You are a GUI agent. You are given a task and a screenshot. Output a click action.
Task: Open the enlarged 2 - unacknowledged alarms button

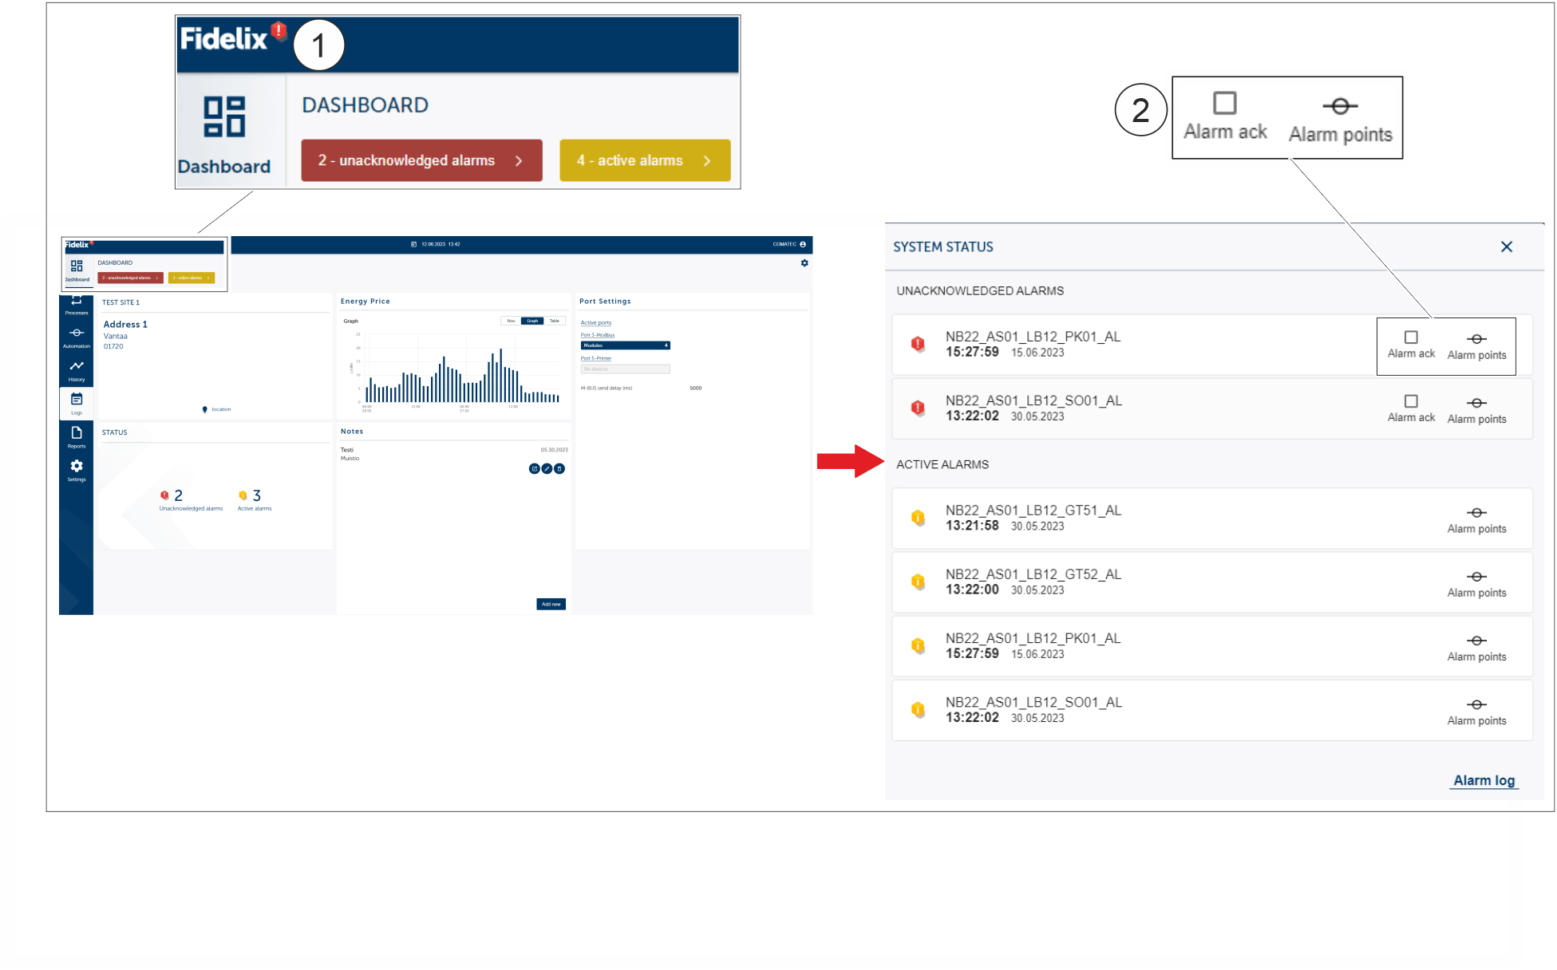click(421, 160)
